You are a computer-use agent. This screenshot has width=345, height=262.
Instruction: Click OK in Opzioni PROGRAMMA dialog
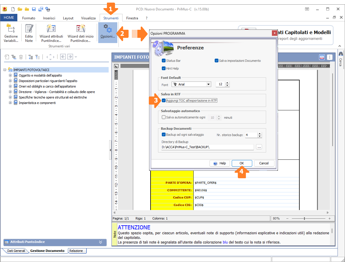242,163
